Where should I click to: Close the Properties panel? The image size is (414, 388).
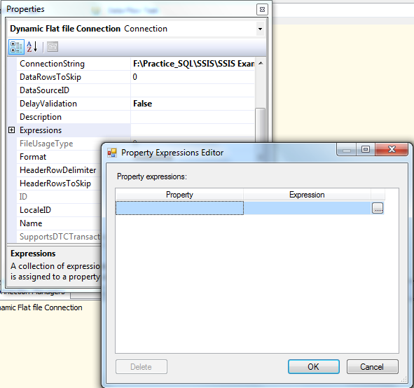262,10
